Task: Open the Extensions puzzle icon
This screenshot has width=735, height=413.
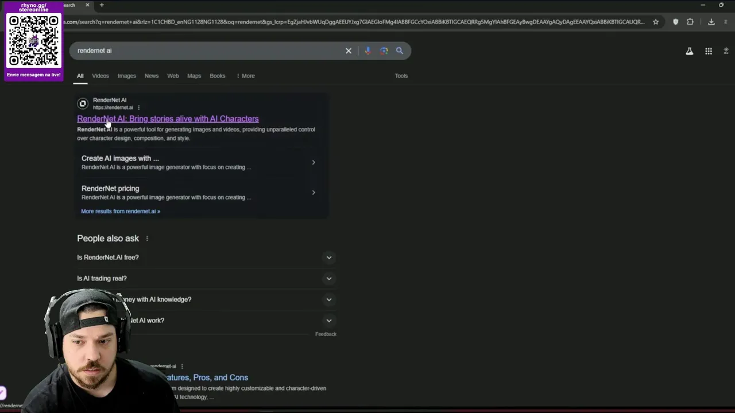Action: (690, 22)
